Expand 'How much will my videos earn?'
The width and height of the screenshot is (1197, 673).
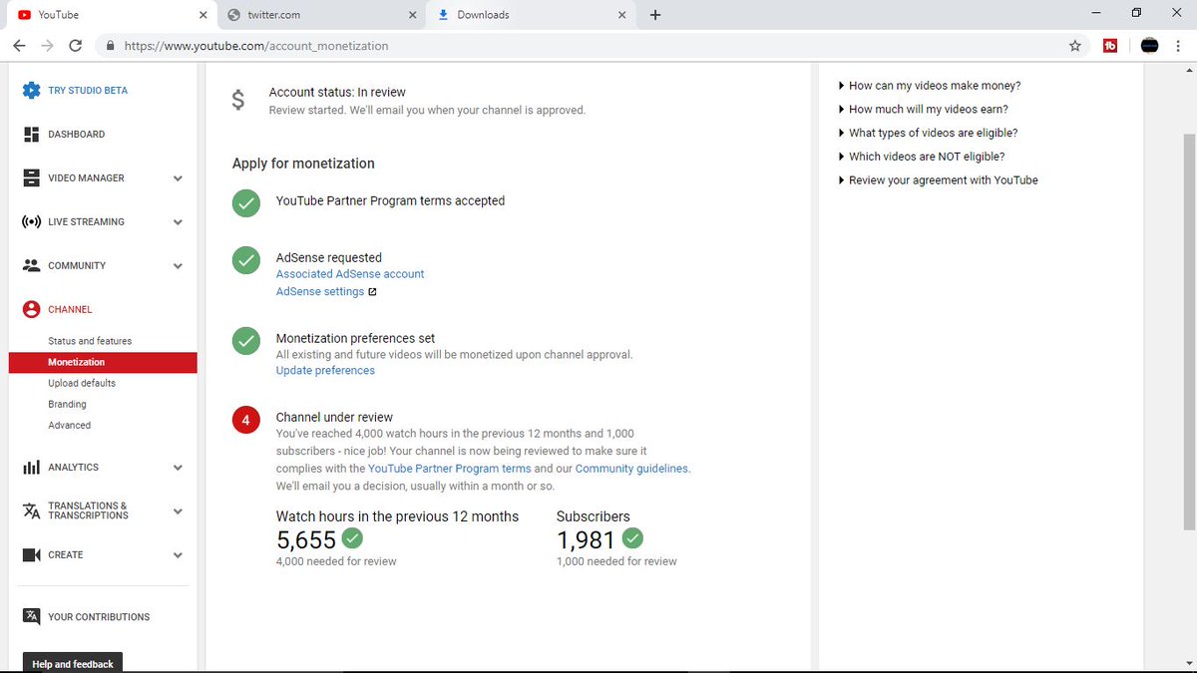click(x=924, y=109)
